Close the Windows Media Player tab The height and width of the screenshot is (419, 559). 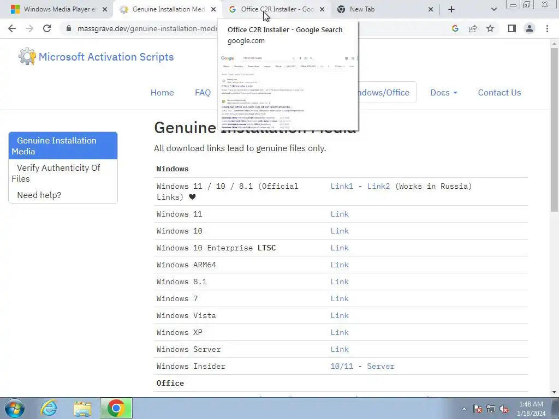(x=105, y=9)
